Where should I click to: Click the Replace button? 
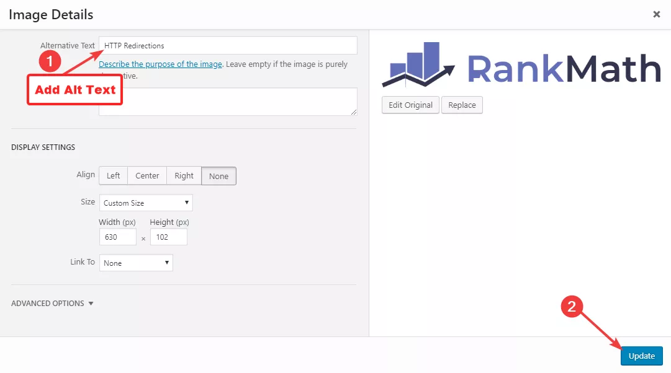[x=462, y=105]
